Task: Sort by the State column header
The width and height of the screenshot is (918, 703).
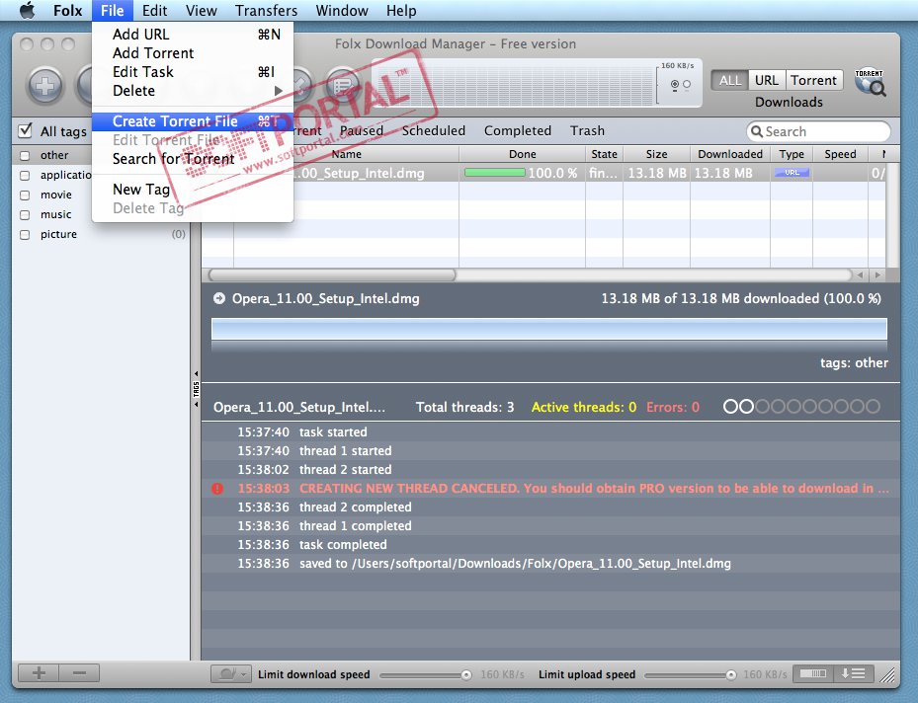Action: (x=604, y=154)
